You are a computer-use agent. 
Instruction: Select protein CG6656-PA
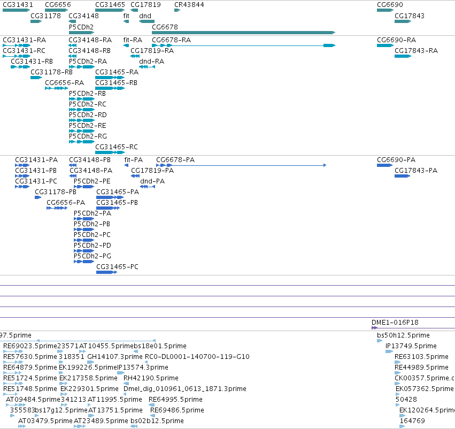66,203
